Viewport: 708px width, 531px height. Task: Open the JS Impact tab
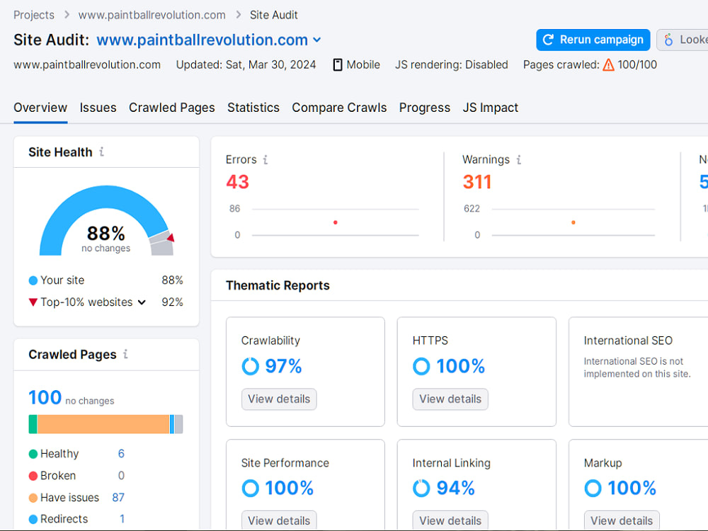491,108
